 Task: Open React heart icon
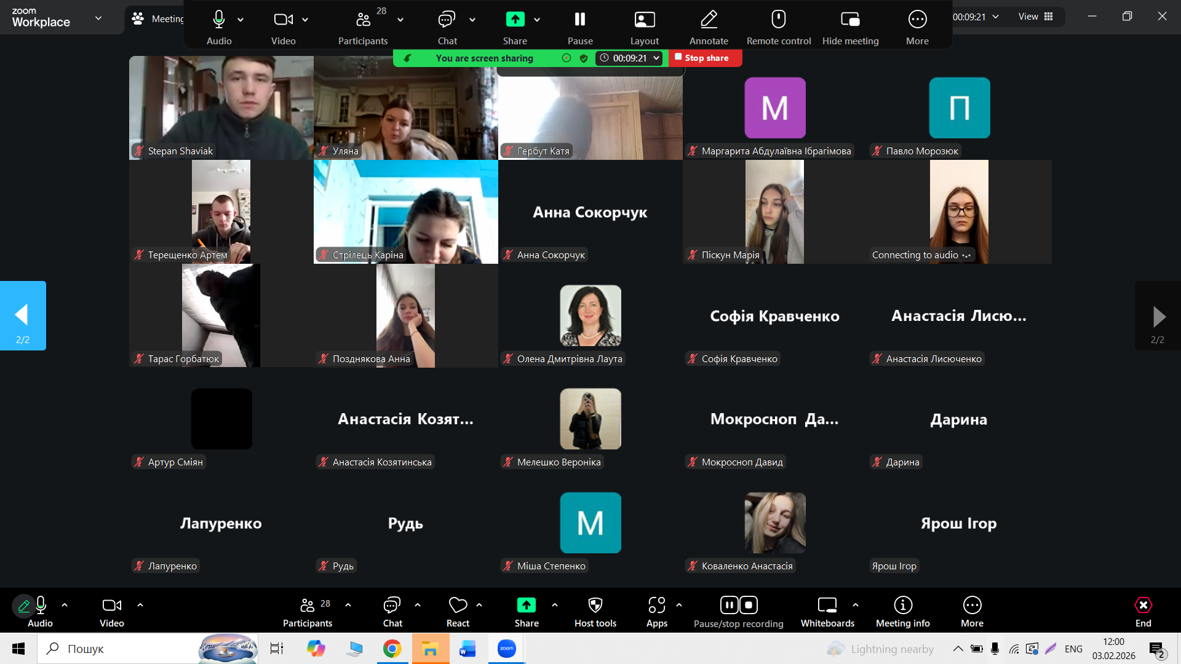458,606
